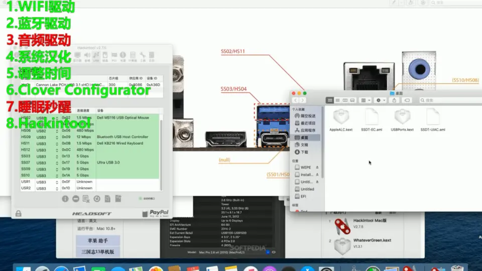Open Applications (应用程序) in Finder sidebar

click(x=305, y=130)
